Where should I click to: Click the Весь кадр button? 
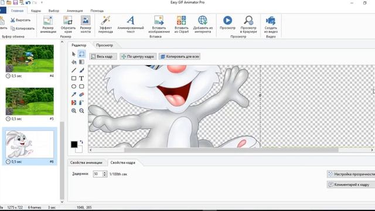[x=103, y=56]
